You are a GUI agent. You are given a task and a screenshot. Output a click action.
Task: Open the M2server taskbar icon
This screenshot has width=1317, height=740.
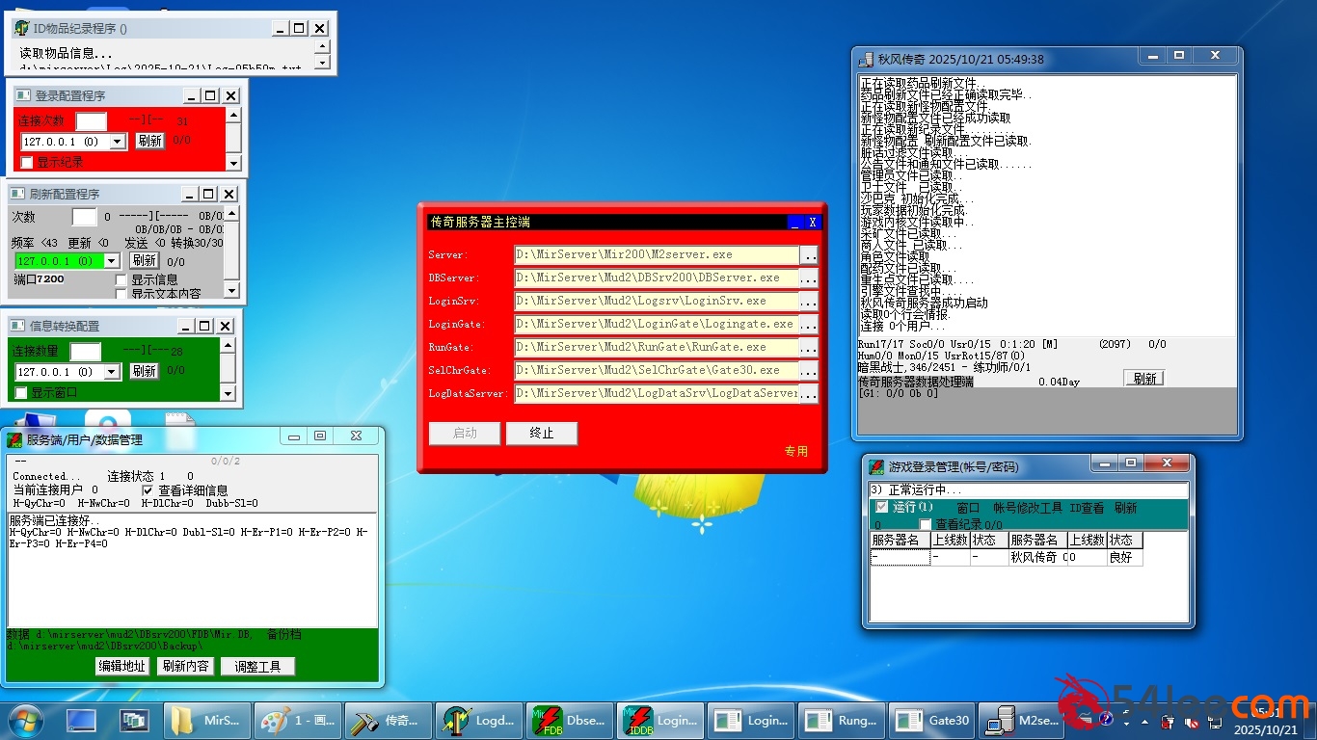coord(1022,720)
